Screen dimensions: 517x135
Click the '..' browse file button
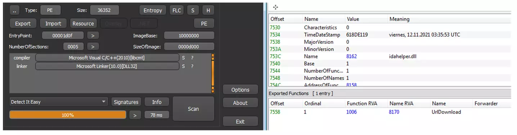pyautogui.click(x=14, y=10)
